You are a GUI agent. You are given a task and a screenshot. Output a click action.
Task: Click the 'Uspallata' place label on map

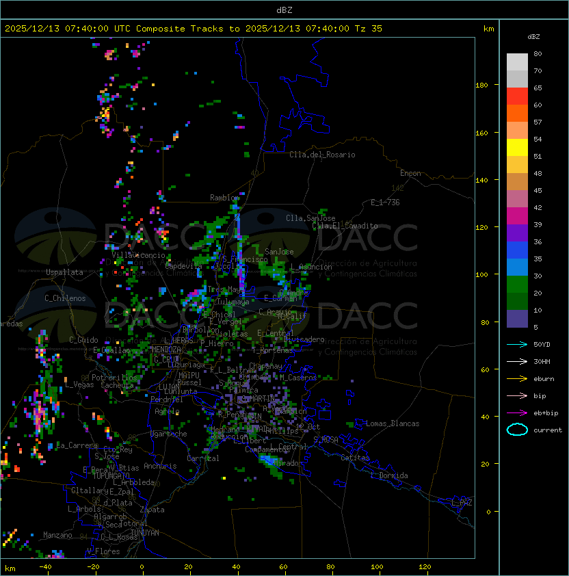[x=64, y=272]
